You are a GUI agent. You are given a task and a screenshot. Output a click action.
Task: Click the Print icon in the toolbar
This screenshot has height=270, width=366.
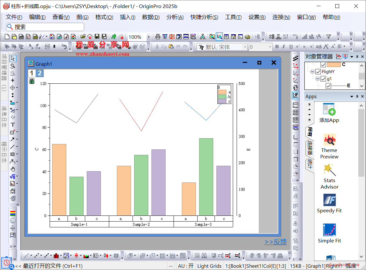pos(158,37)
